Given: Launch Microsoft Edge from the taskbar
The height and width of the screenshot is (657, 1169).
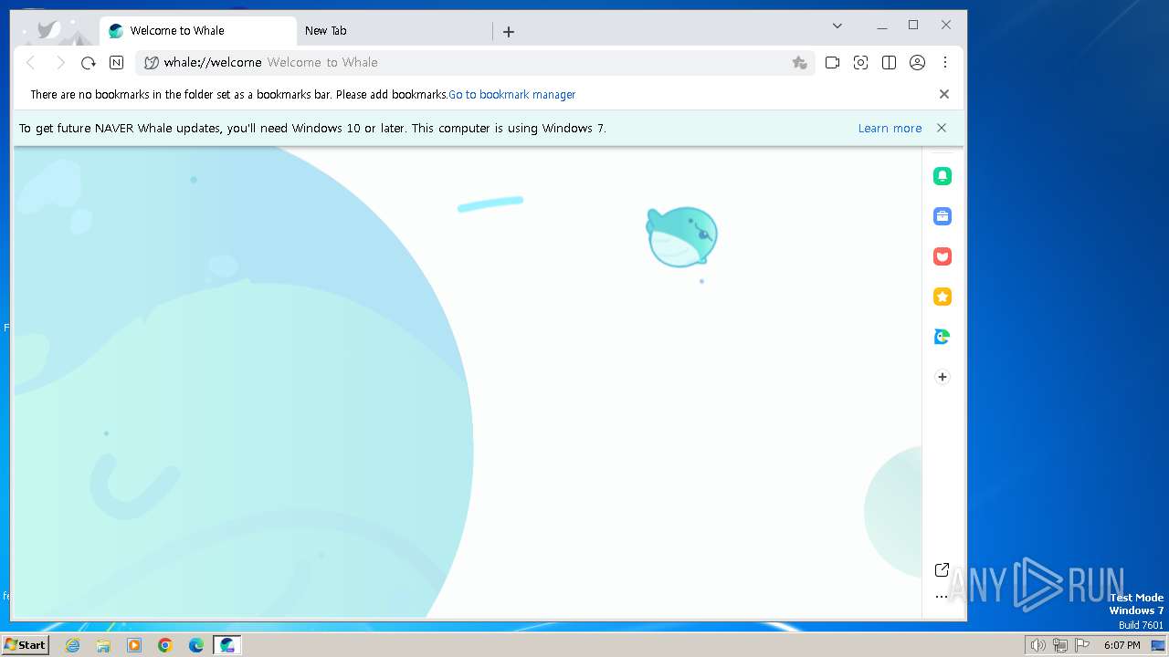Looking at the screenshot, I should coord(196,645).
